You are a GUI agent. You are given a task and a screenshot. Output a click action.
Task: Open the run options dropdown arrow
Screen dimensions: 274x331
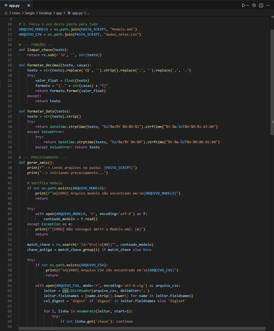(x=248, y=5)
